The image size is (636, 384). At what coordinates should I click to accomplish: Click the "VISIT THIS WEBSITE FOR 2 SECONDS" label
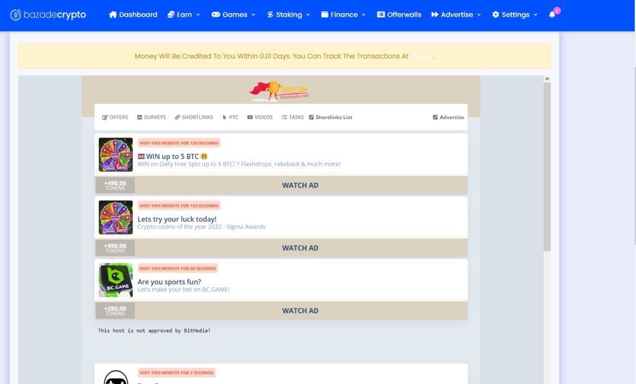[176, 373]
